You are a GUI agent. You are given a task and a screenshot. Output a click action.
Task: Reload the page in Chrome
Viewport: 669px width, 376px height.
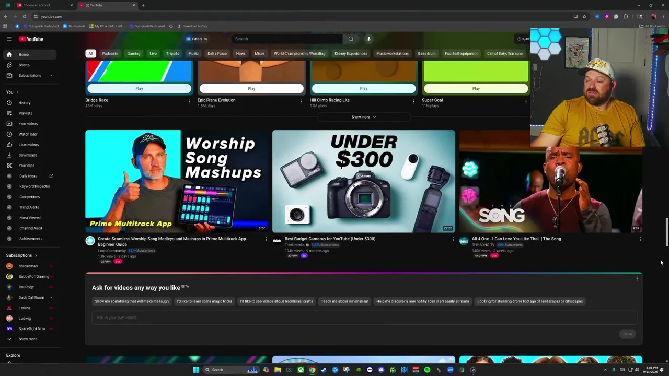coord(24,16)
